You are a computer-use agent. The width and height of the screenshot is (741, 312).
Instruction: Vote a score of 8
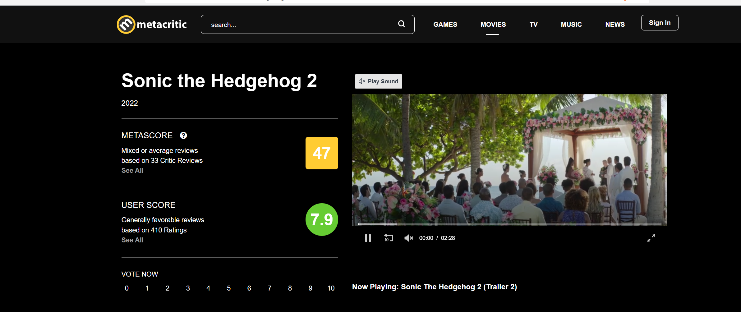[290, 288]
